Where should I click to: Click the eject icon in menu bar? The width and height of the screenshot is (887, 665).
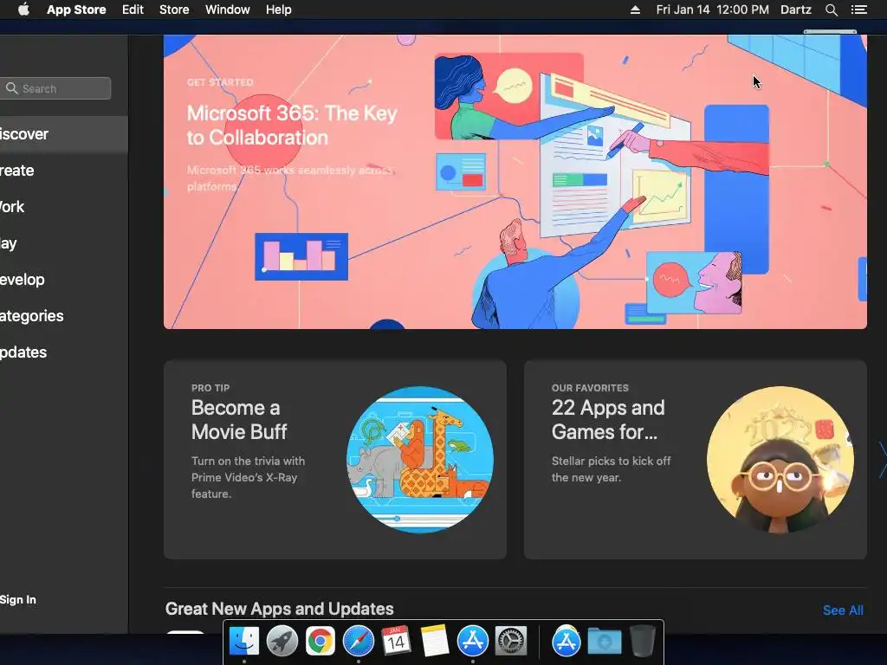coord(635,10)
